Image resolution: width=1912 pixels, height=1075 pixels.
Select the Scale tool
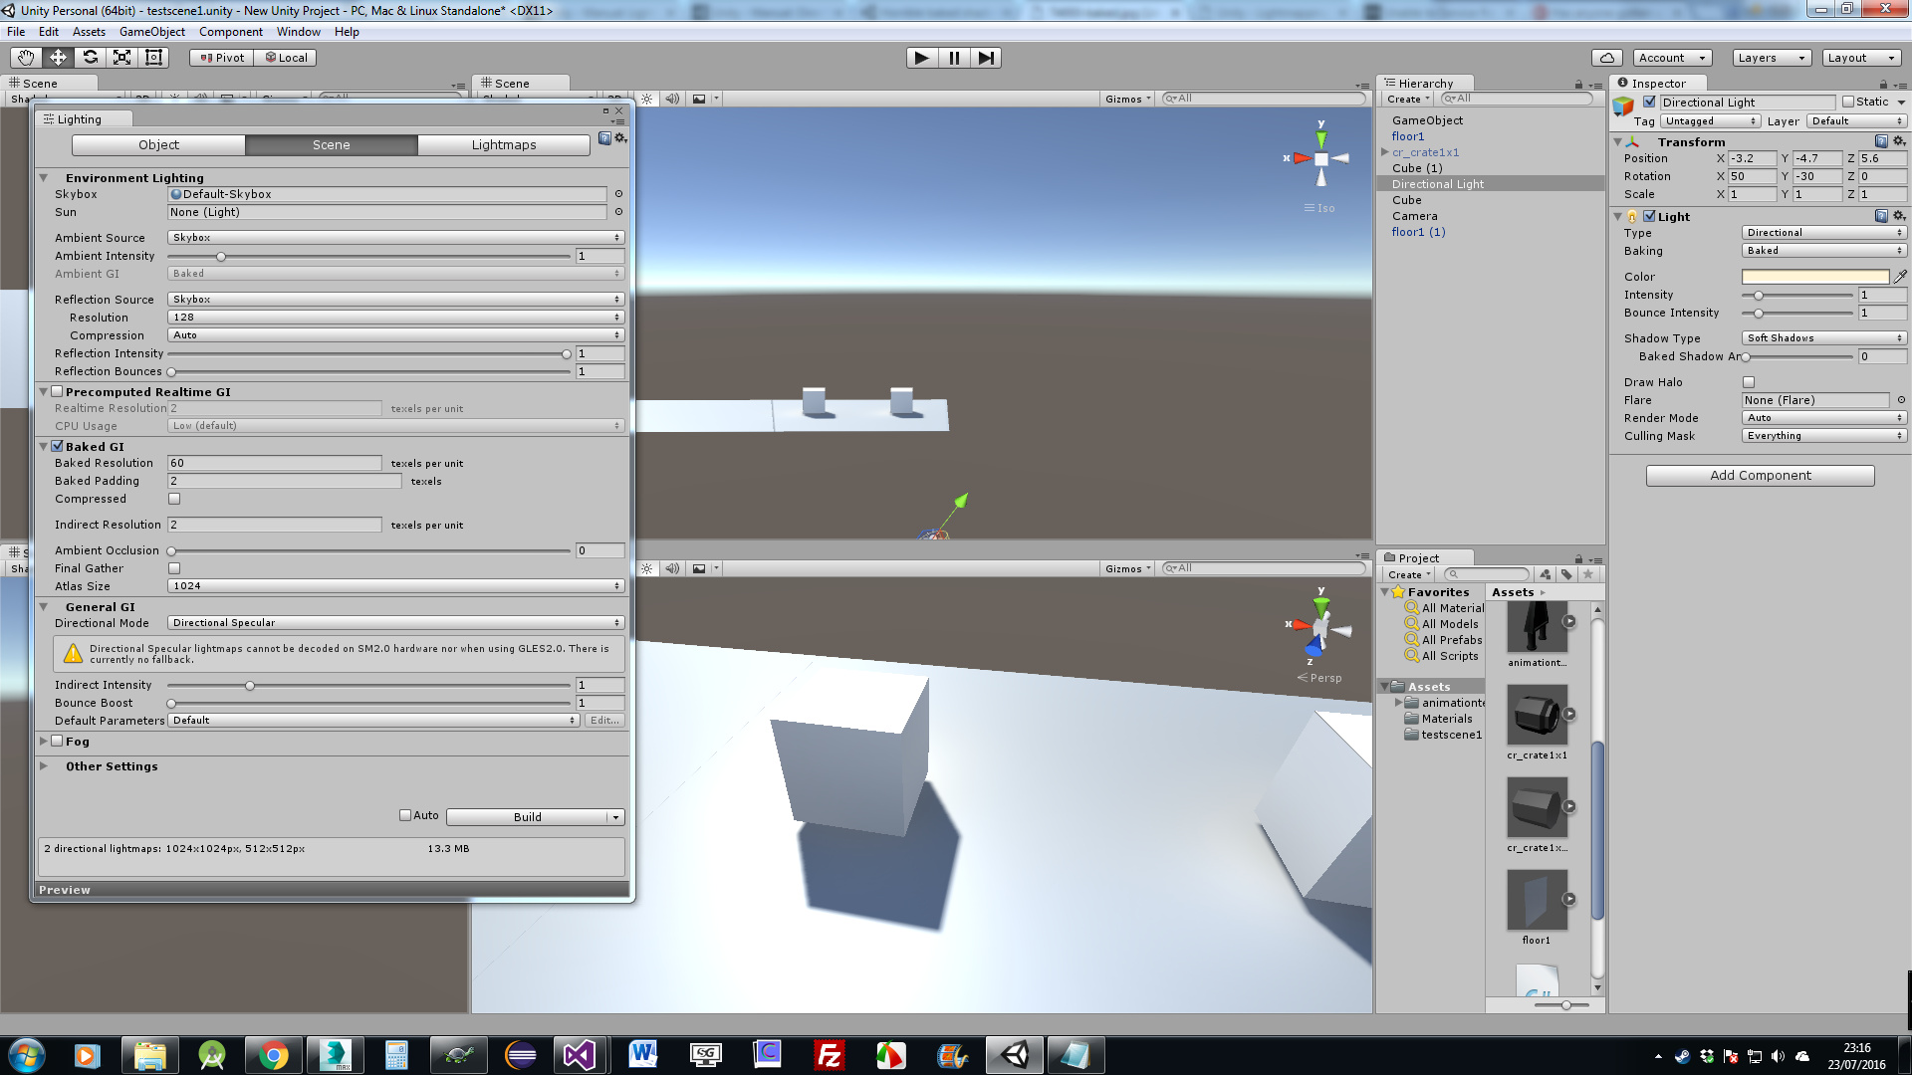click(121, 58)
